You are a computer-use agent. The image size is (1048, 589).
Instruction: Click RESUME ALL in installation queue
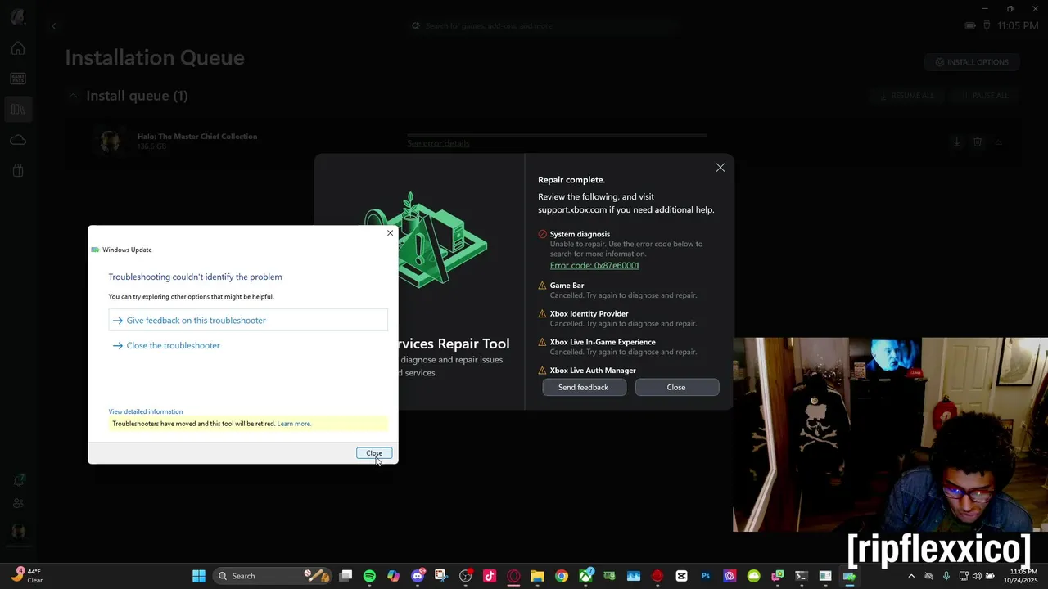point(906,96)
